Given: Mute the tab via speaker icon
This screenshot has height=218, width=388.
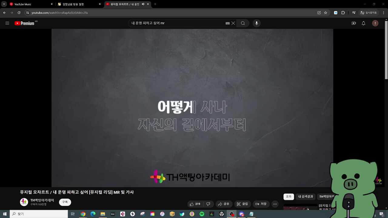Looking at the screenshot, I should point(143,4).
